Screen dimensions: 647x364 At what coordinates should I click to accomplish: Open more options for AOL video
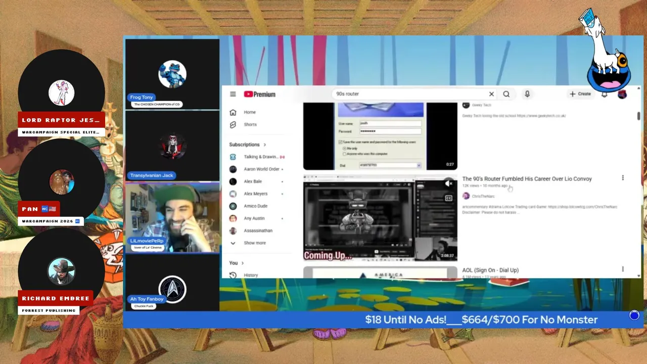point(623,269)
